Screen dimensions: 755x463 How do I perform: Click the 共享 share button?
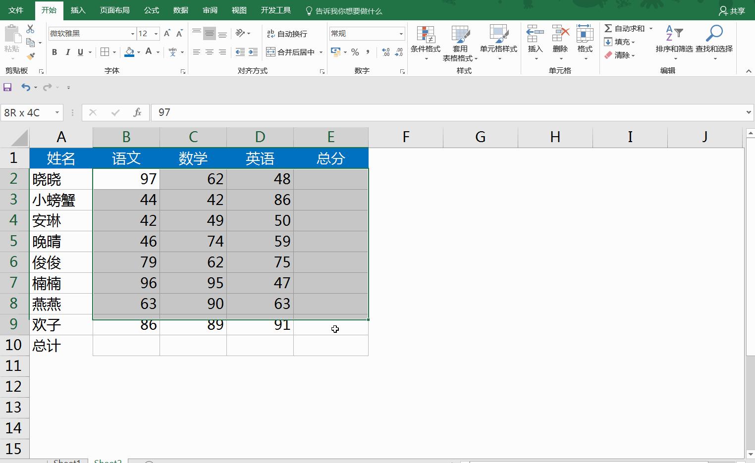pyautogui.click(x=732, y=10)
